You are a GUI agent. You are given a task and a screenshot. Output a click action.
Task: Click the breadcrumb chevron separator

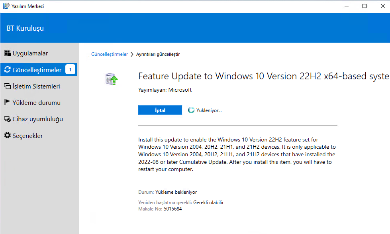coord(132,55)
